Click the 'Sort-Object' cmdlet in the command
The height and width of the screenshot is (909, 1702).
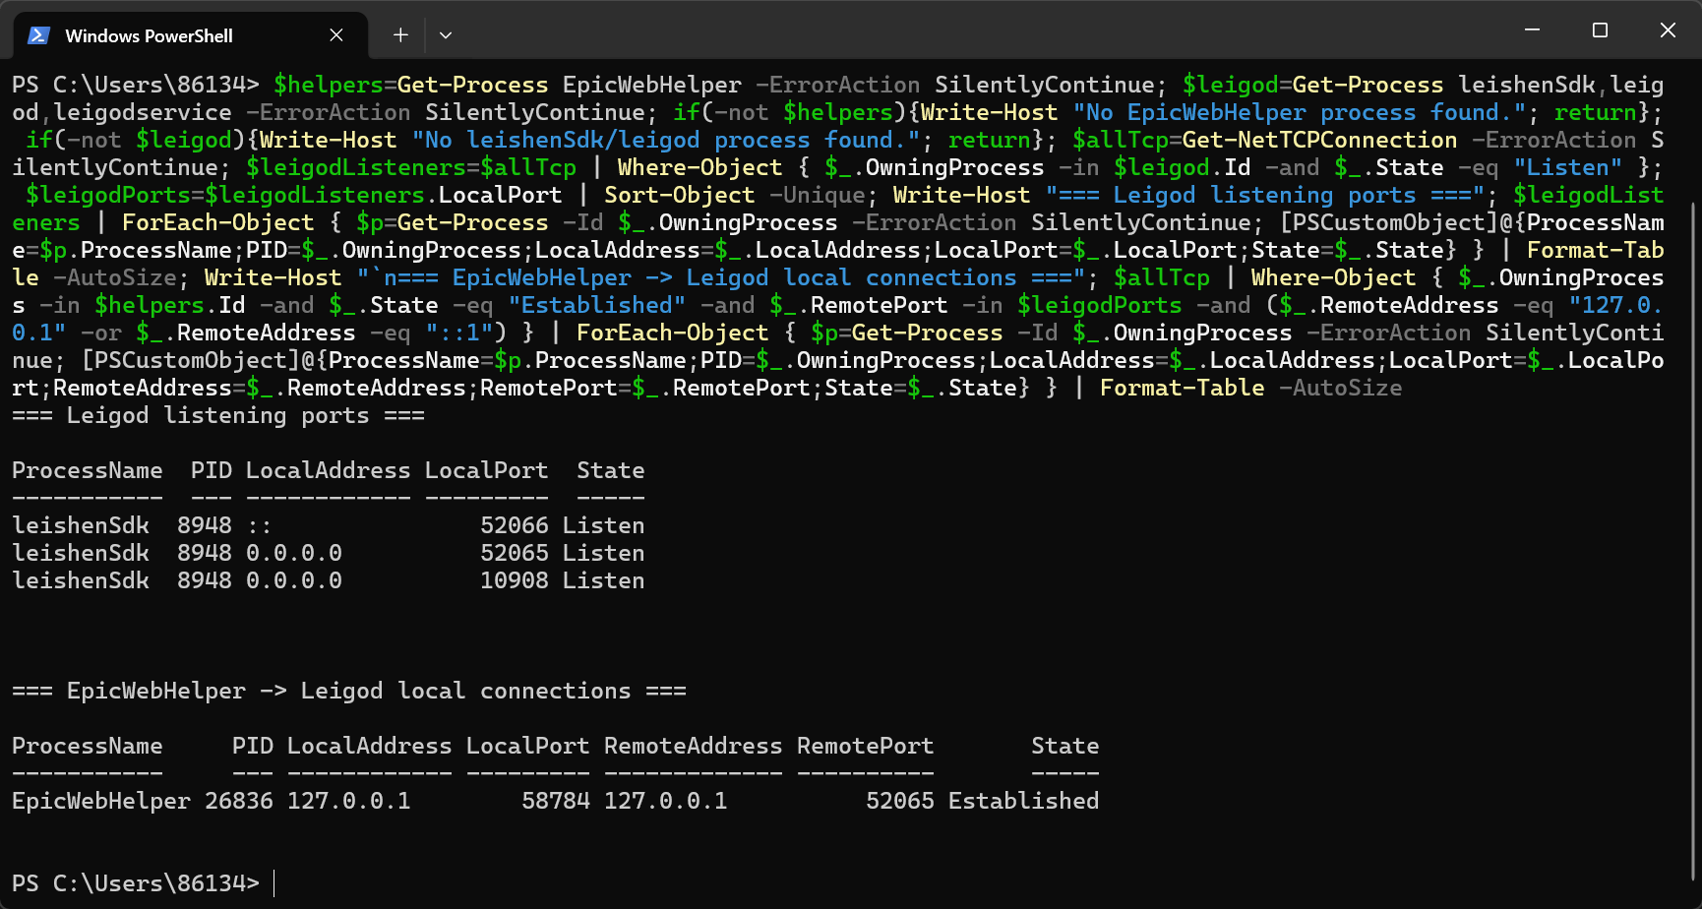(680, 195)
